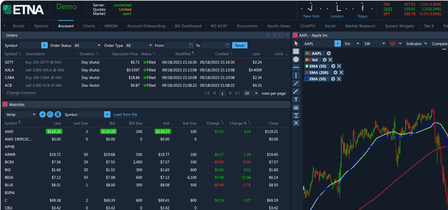
Task: Open settings gear for Vol indicator
Action: click(325, 60)
